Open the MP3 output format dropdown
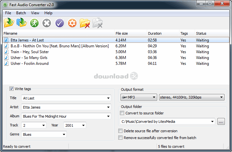Image resolution: width=232 pixels, height=152 pixels. tap(139, 97)
